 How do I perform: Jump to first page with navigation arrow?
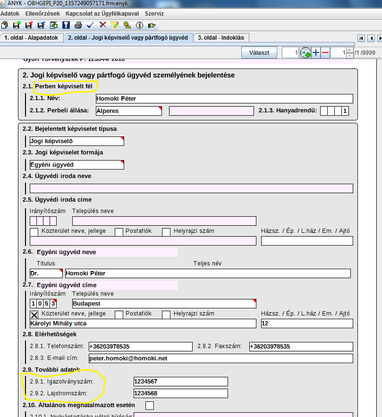tap(361, 38)
